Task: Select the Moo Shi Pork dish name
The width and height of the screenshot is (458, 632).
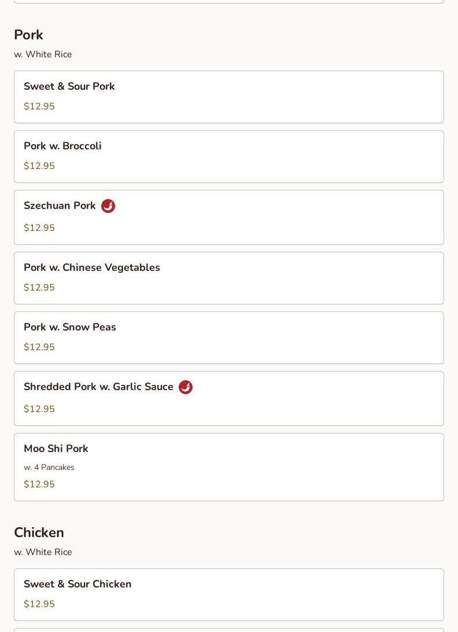Action: click(56, 449)
